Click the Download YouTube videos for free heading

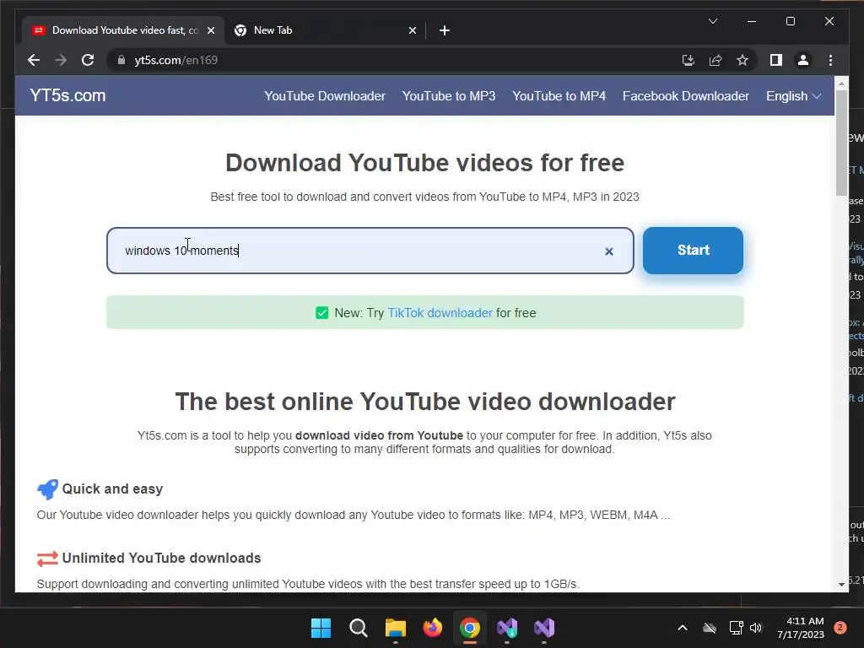click(425, 163)
